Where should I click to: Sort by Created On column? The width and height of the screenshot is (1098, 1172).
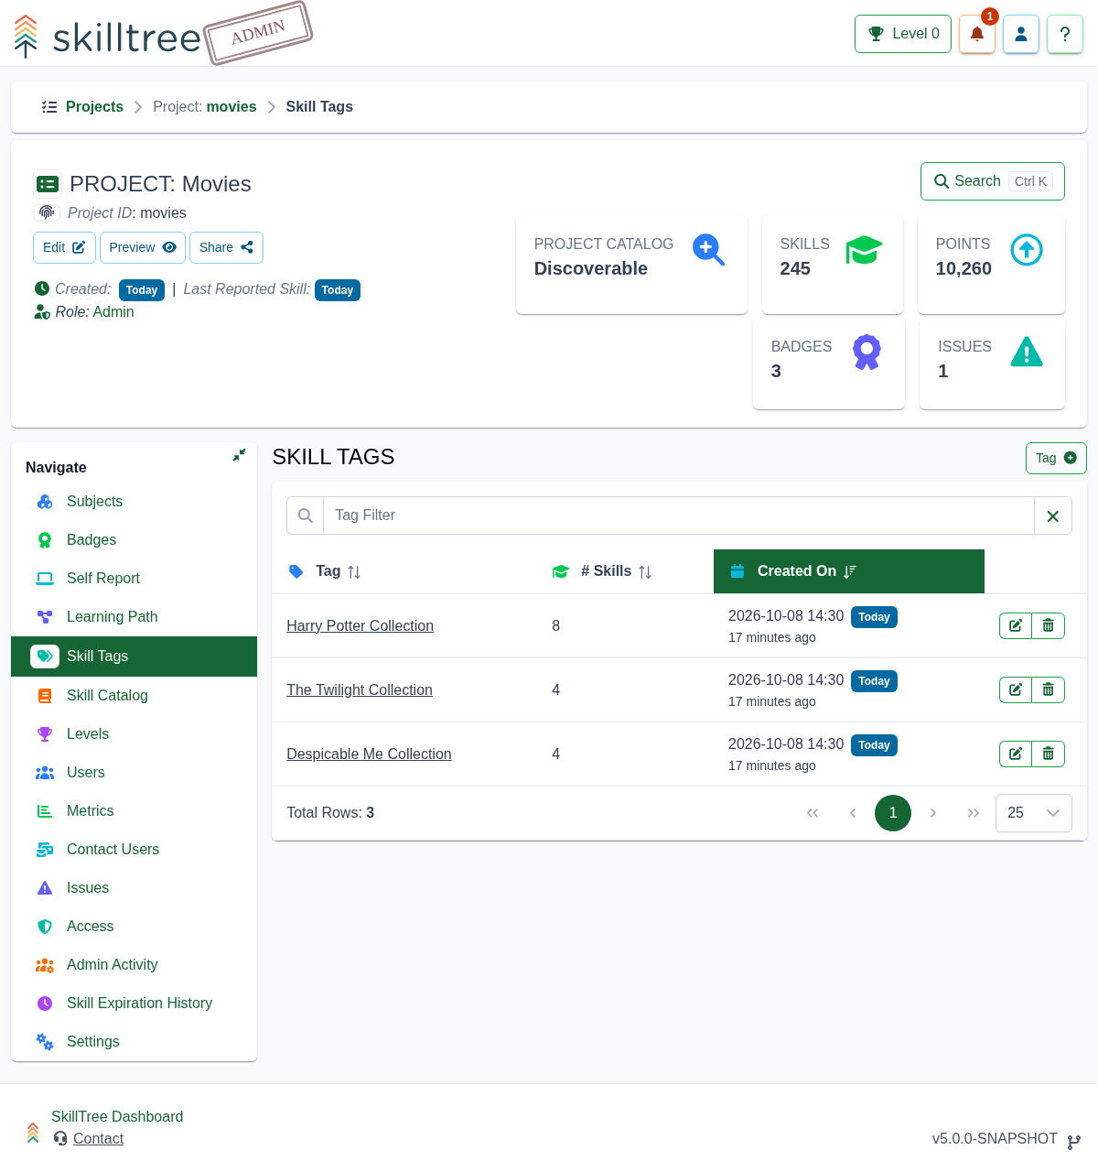[849, 571]
